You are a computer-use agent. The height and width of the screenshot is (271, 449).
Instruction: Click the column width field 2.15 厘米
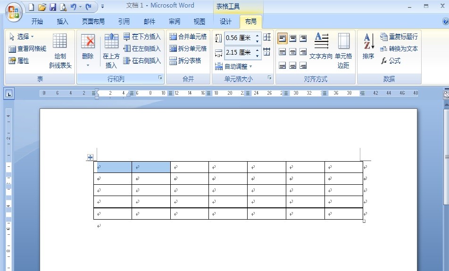[239, 53]
